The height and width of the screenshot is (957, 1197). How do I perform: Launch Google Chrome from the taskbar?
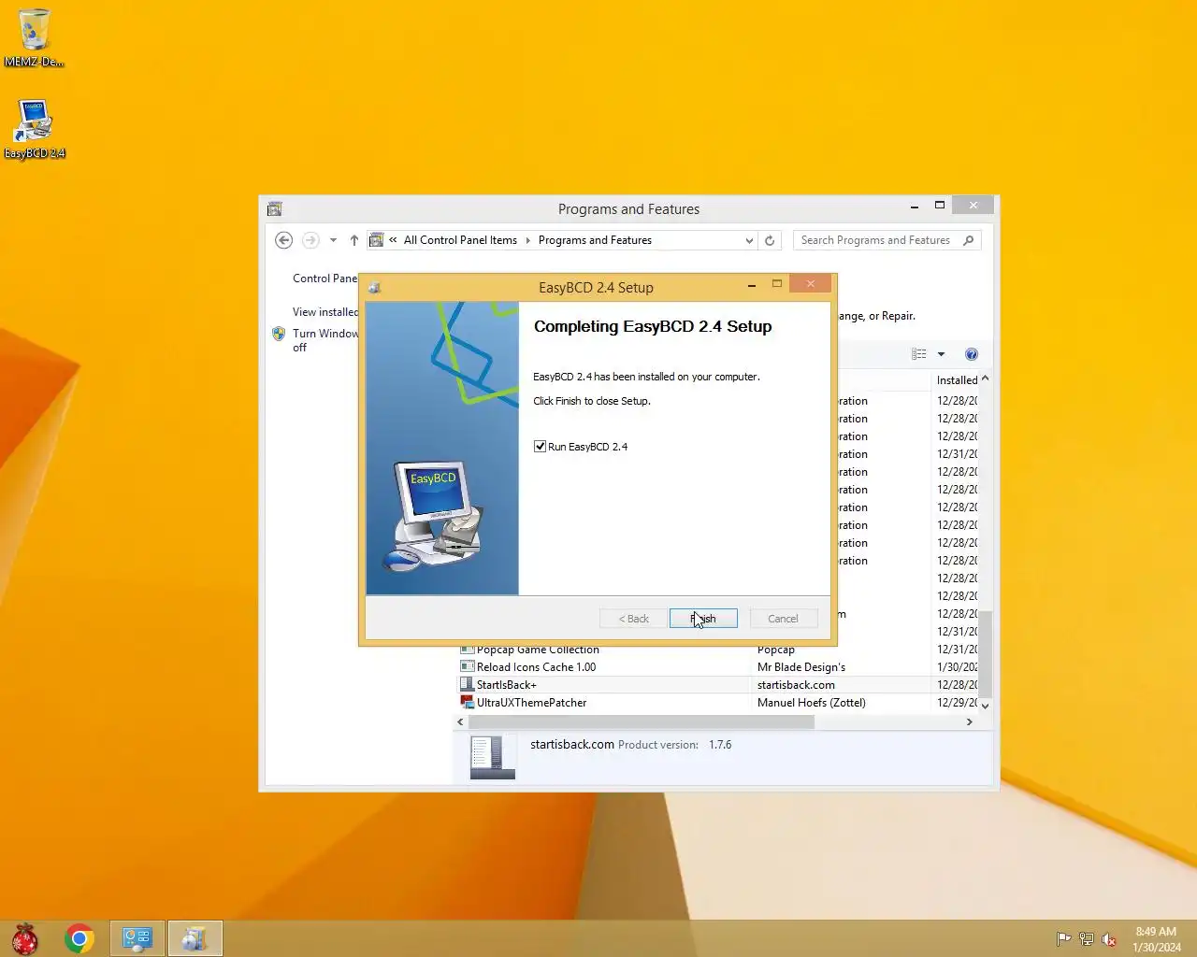79,938
